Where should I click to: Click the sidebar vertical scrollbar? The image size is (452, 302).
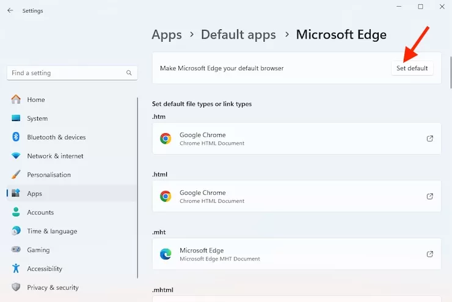click(137, 183)
